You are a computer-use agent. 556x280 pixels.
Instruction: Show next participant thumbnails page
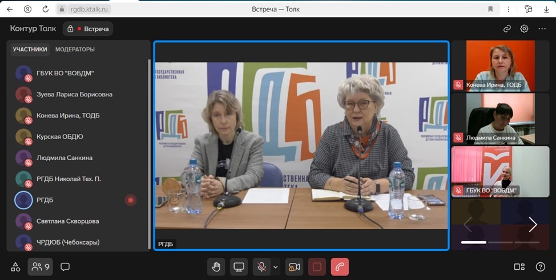pyautogui.click(x=533, y=225)
